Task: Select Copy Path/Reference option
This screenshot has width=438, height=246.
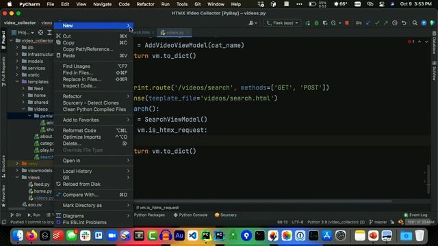Action: pos(93,49)
